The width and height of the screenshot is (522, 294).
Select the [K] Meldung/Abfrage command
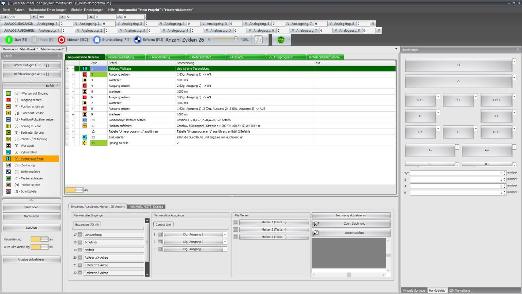point(31,159)
